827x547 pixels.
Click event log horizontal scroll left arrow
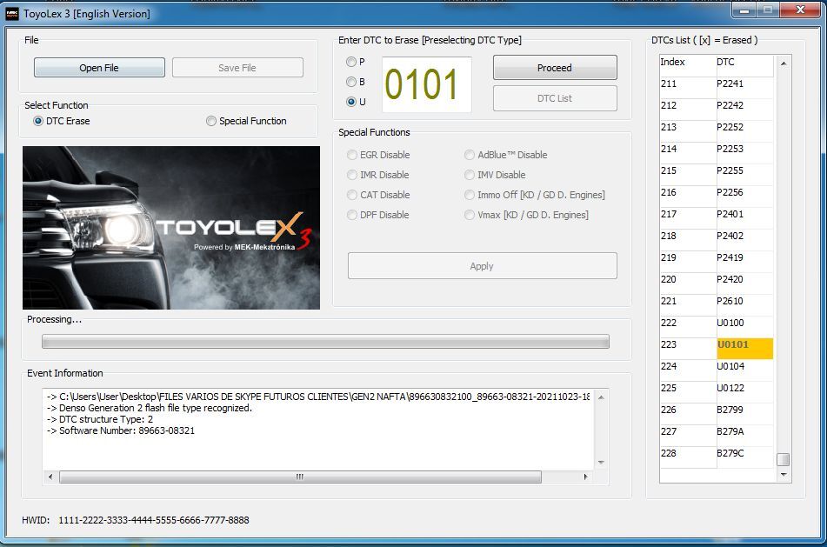(50, 477)
